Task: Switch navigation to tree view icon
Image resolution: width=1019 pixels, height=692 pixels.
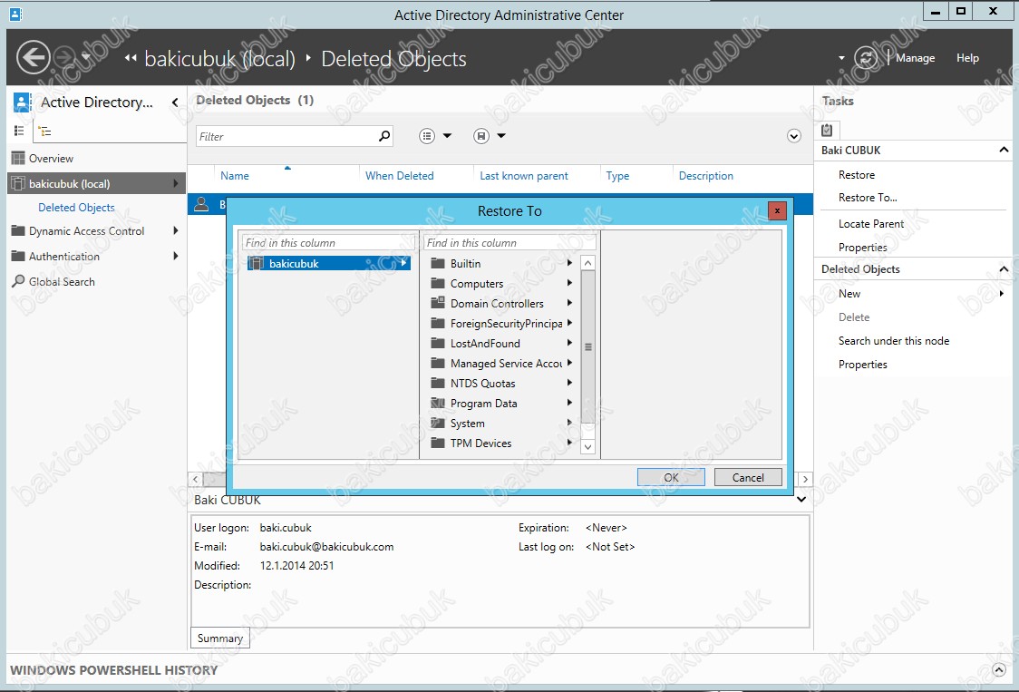Action: click(x=44, y=132)
